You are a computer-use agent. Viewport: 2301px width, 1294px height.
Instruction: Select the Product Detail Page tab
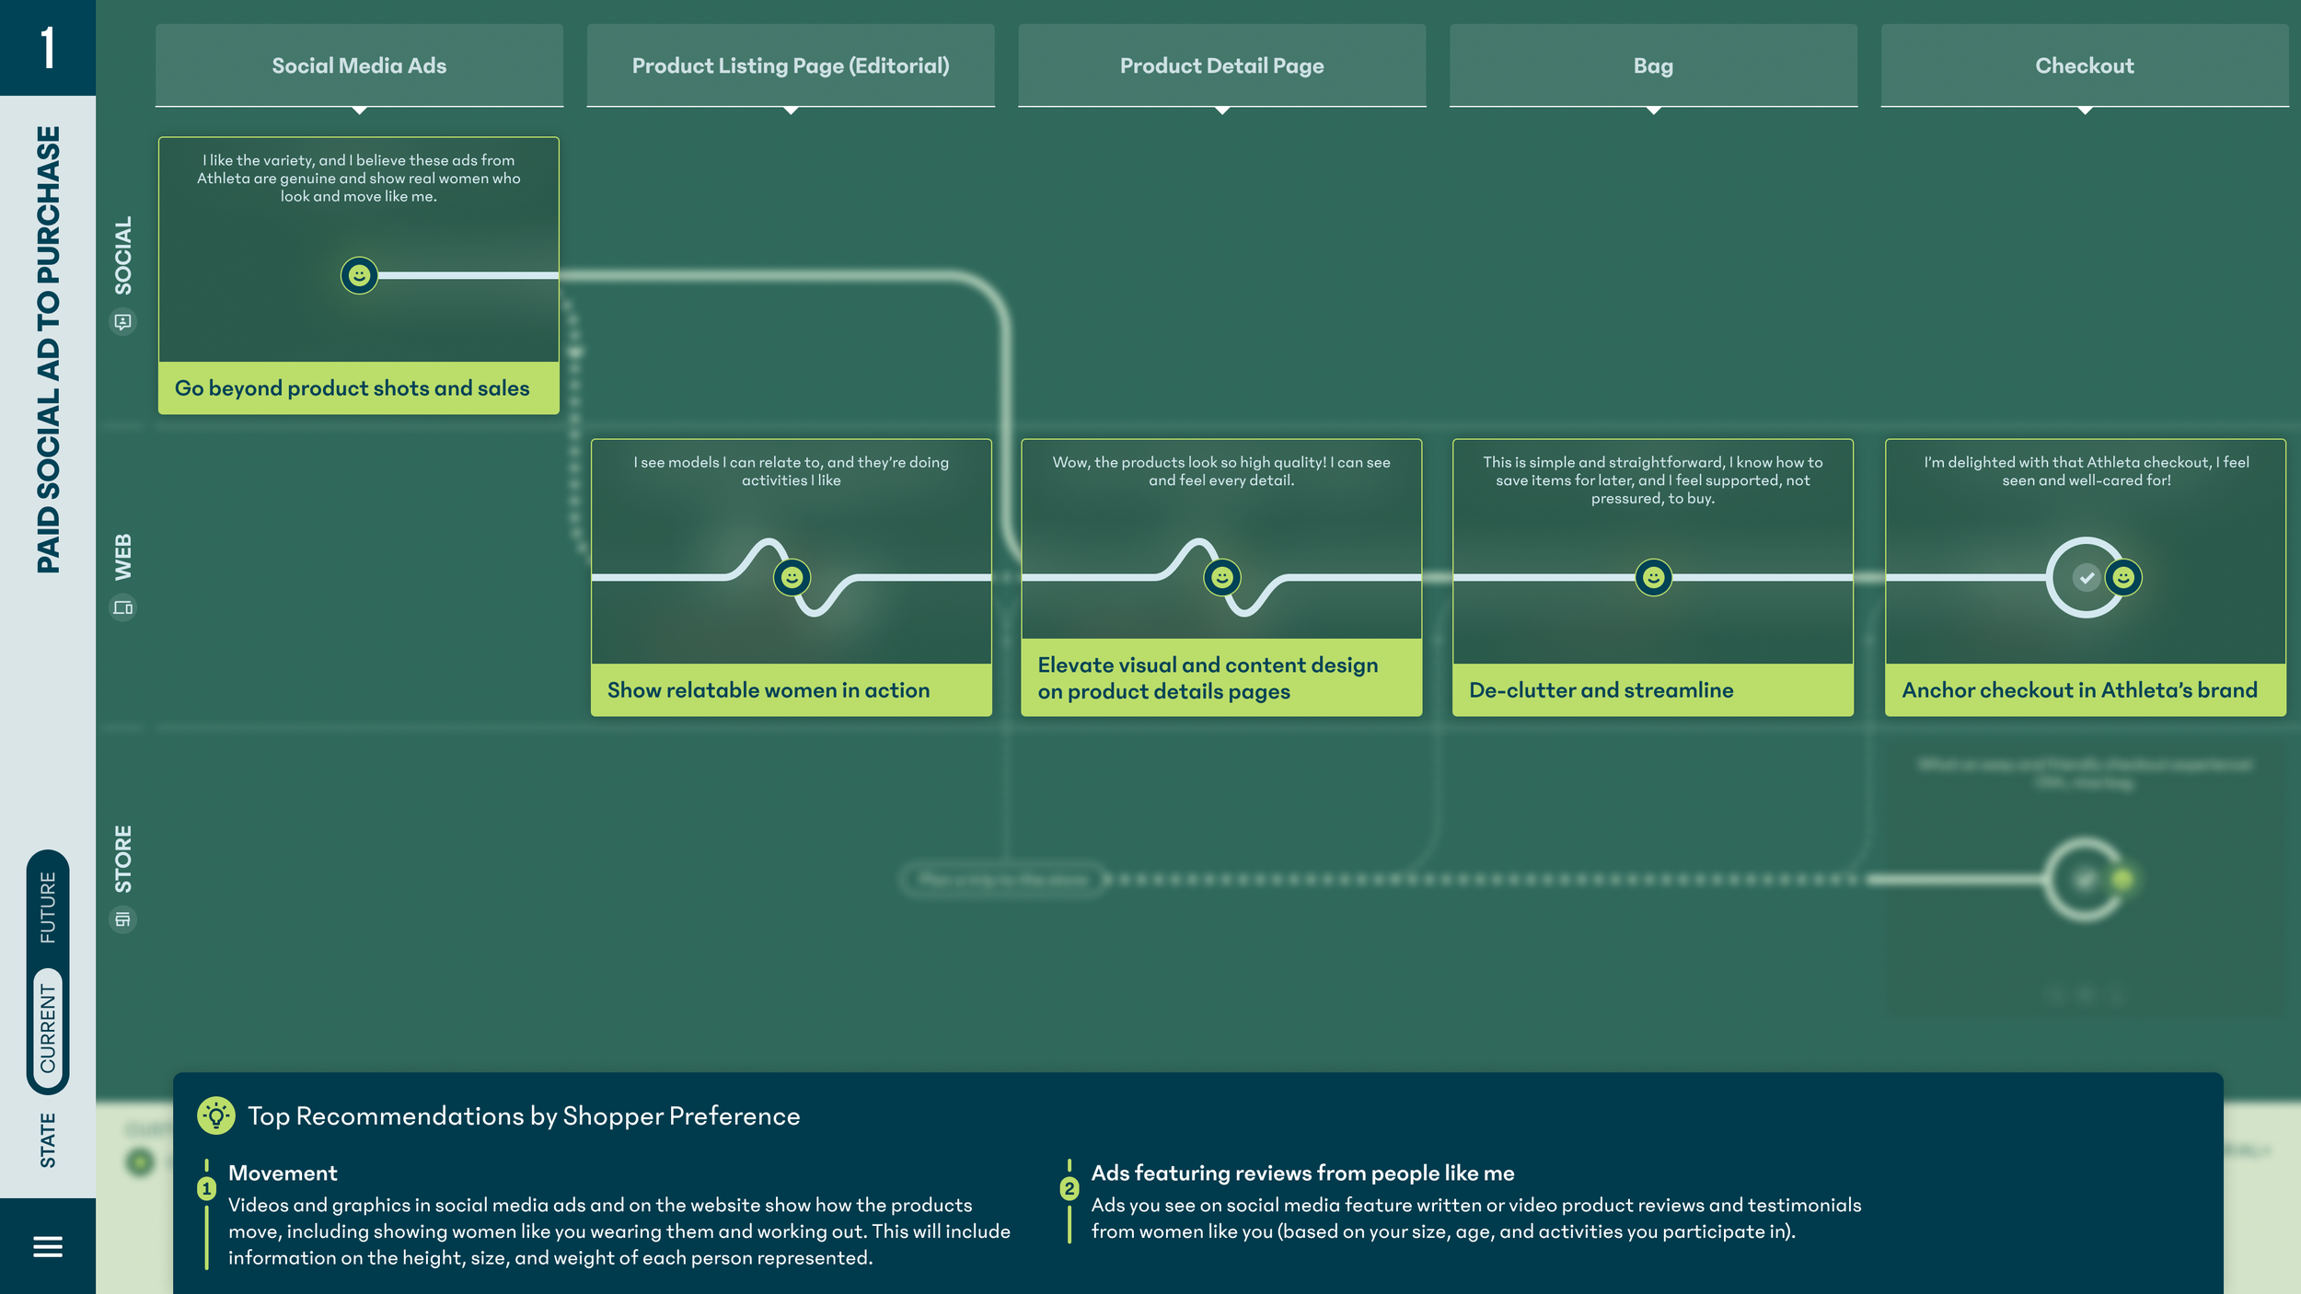[1222, 65]
